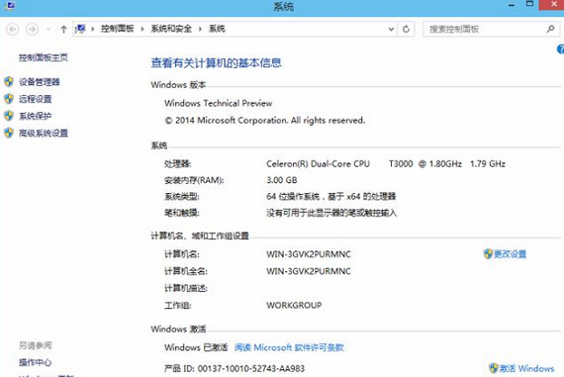564x377 pixels.
Task: Open address bar history dropdown
Action: [392, 29]
